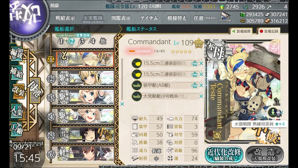Open the 他 other ships tab

point(103,41)
